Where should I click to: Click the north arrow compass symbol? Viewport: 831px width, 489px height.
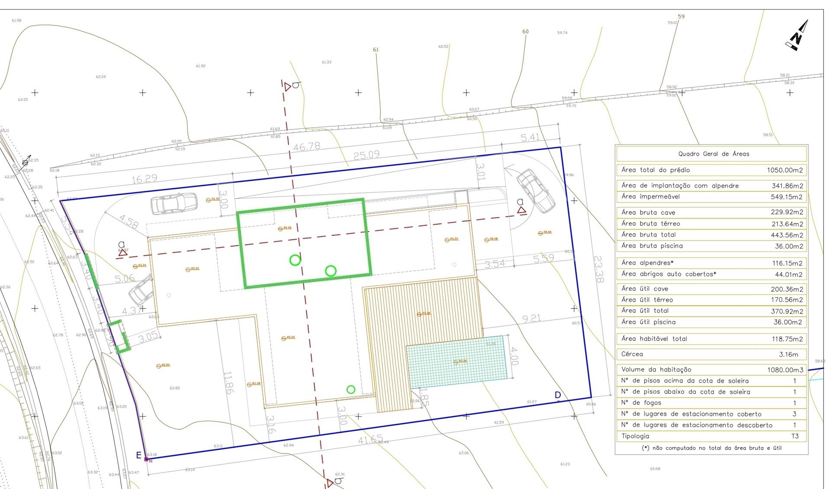(796, 36)
